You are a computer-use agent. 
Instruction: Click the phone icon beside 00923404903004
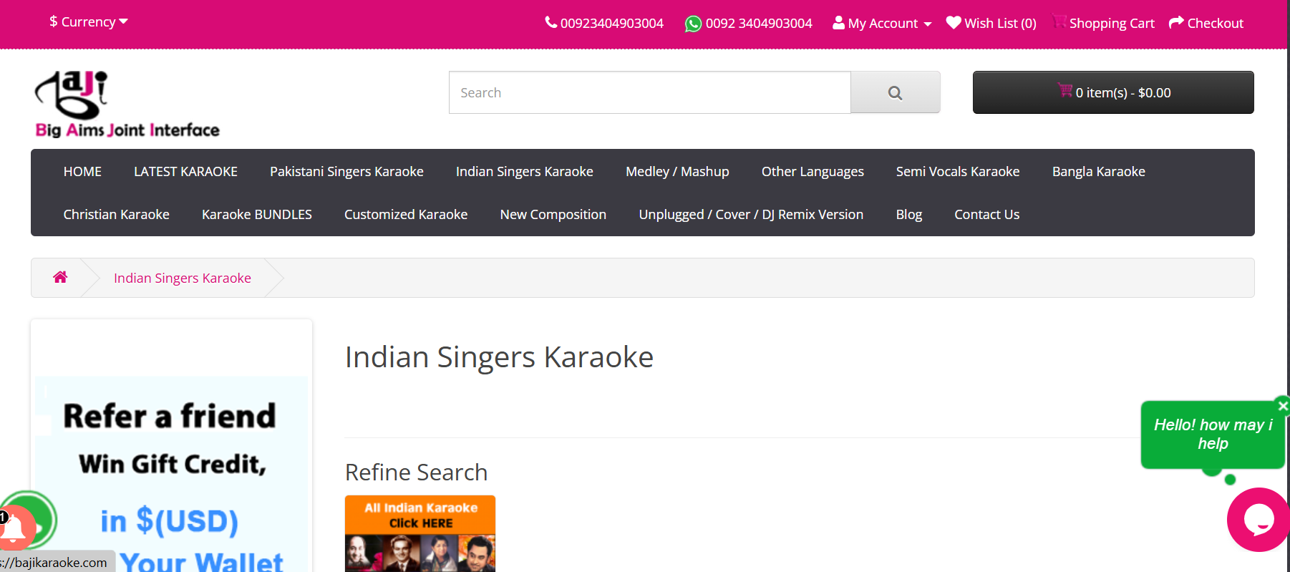[551, 22]
